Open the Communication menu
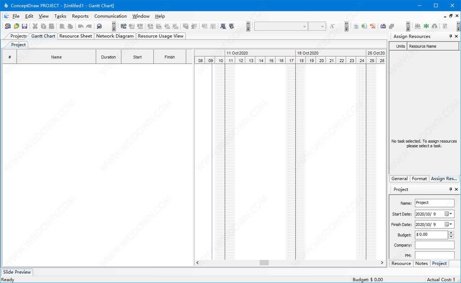This screenshot has width=461, height=283. (111, 16)
